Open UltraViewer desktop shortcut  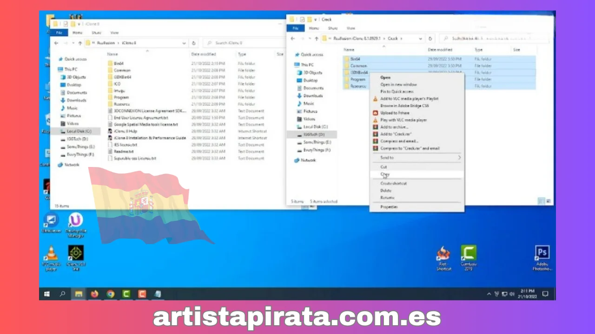51,223
